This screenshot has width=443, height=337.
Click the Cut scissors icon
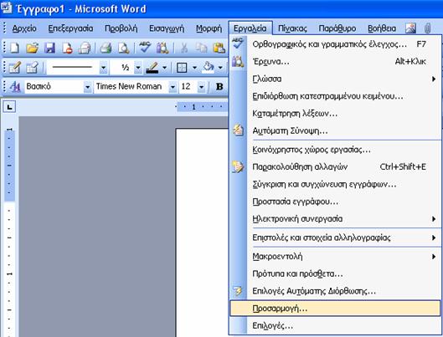click(184, 48)
